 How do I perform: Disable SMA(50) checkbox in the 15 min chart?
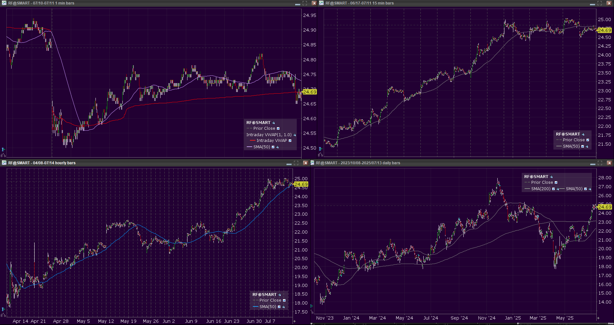click(583, 146)
